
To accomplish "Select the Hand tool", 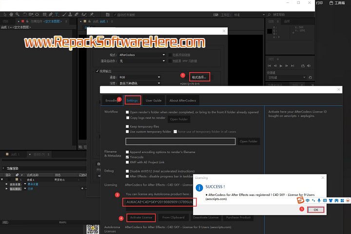I will click(11, 15).
